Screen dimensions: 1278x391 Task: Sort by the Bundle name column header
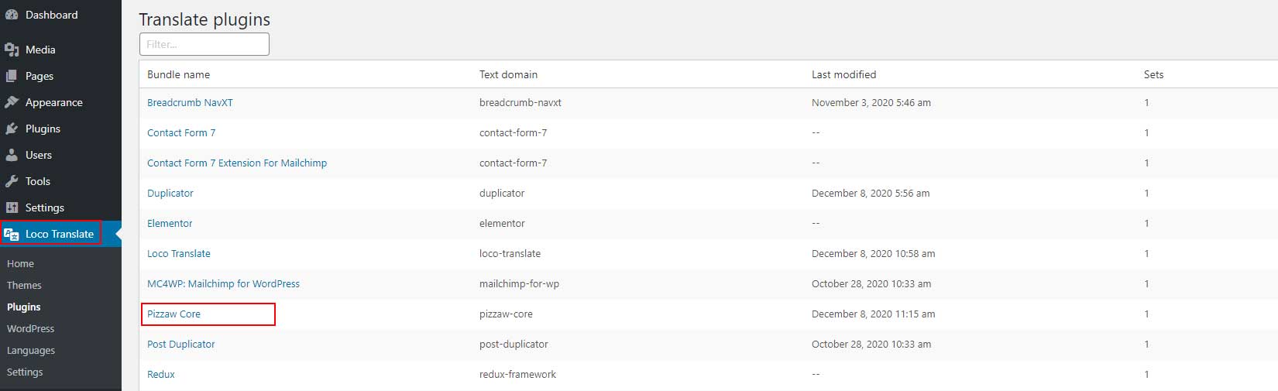coord(179,75)
